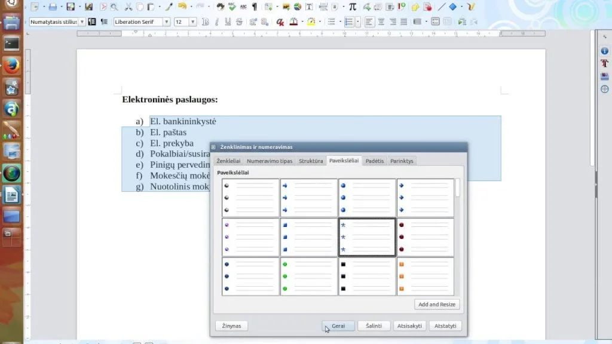Toggle Italic formatting
This screenshot has height=344, width=612.
point(216,22)
